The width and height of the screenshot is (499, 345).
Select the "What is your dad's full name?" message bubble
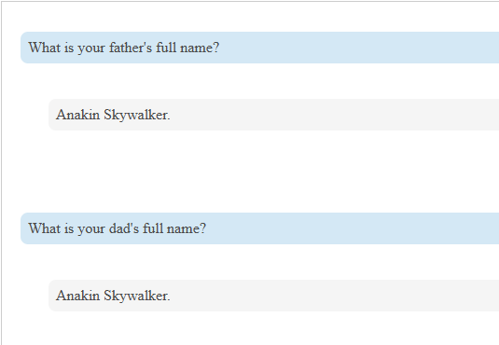[x=259, y=228]
